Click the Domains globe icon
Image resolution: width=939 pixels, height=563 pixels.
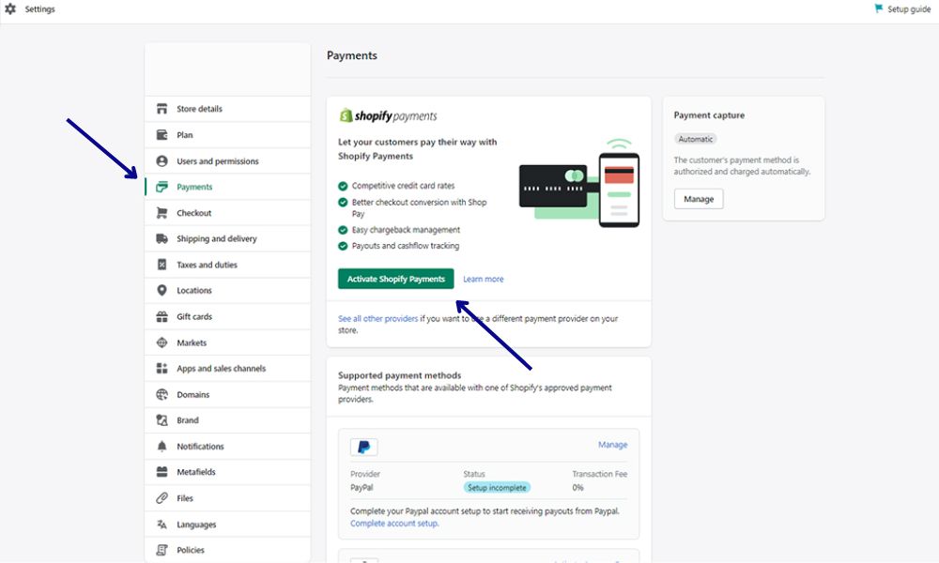pos(162,395)
